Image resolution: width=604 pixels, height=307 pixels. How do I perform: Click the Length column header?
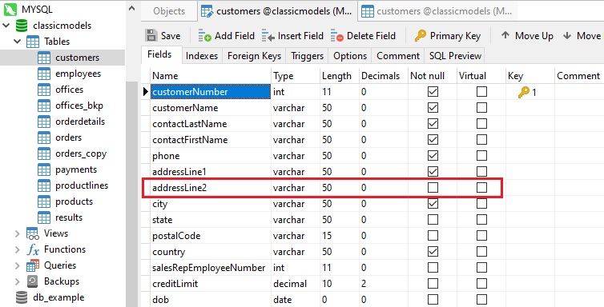(x=336, y=76)
